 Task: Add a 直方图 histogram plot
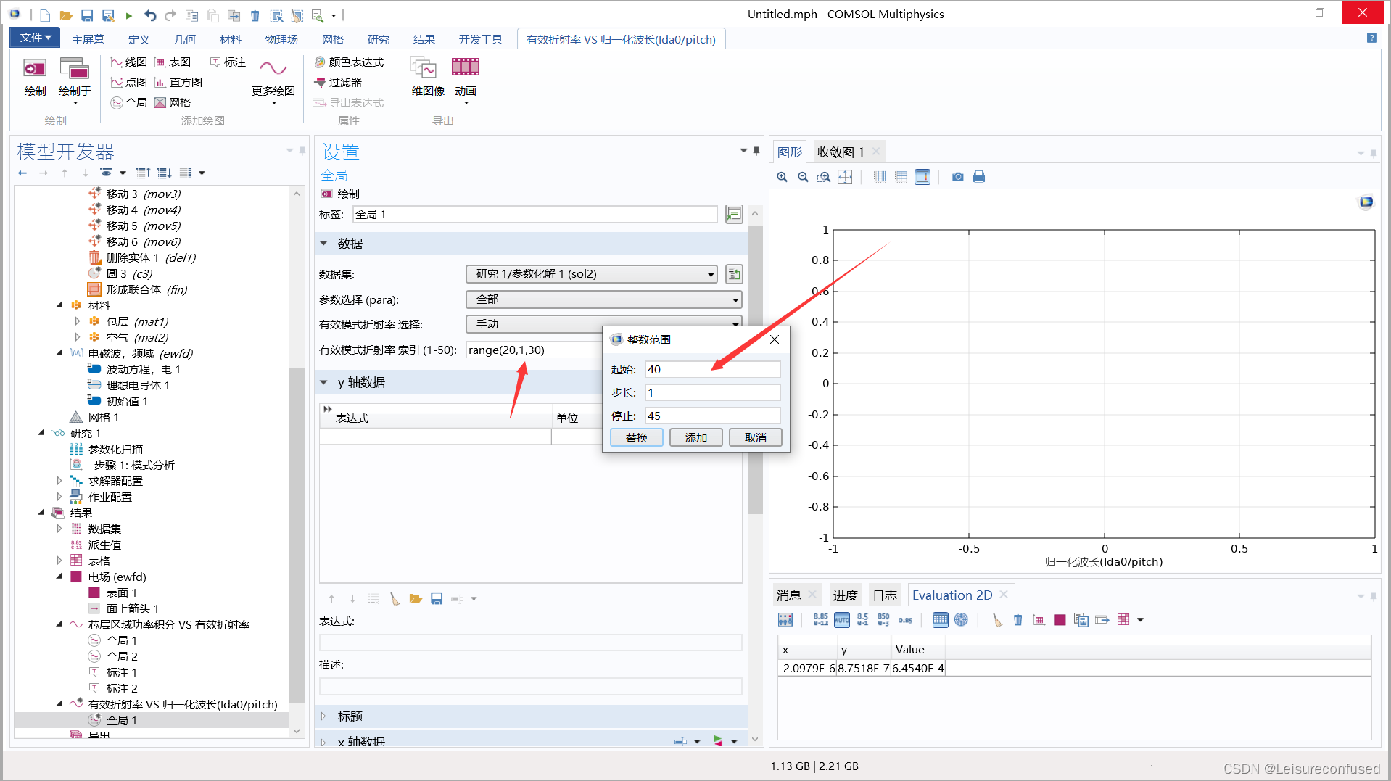[x=178, y=83]
